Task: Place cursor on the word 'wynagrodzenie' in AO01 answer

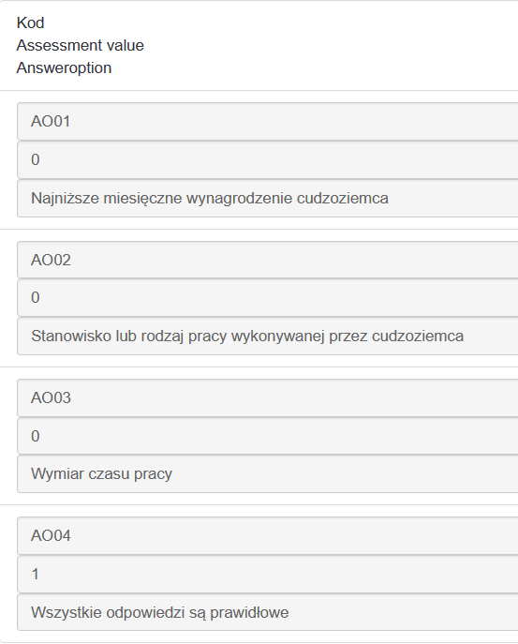Action: 239,199
